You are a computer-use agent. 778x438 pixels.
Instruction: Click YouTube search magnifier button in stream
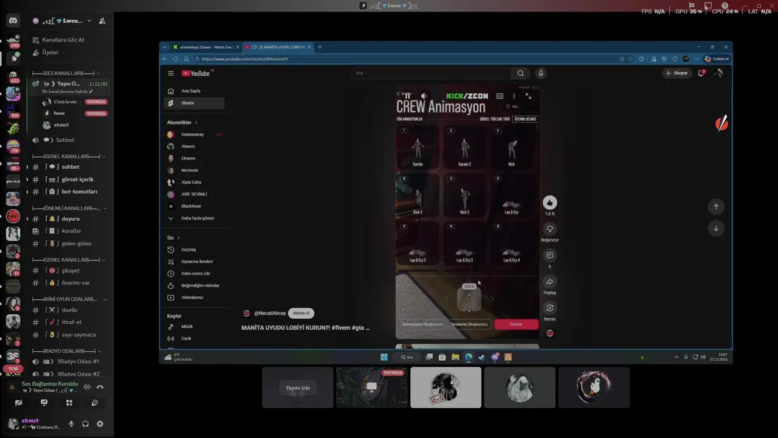pos(521,73)
